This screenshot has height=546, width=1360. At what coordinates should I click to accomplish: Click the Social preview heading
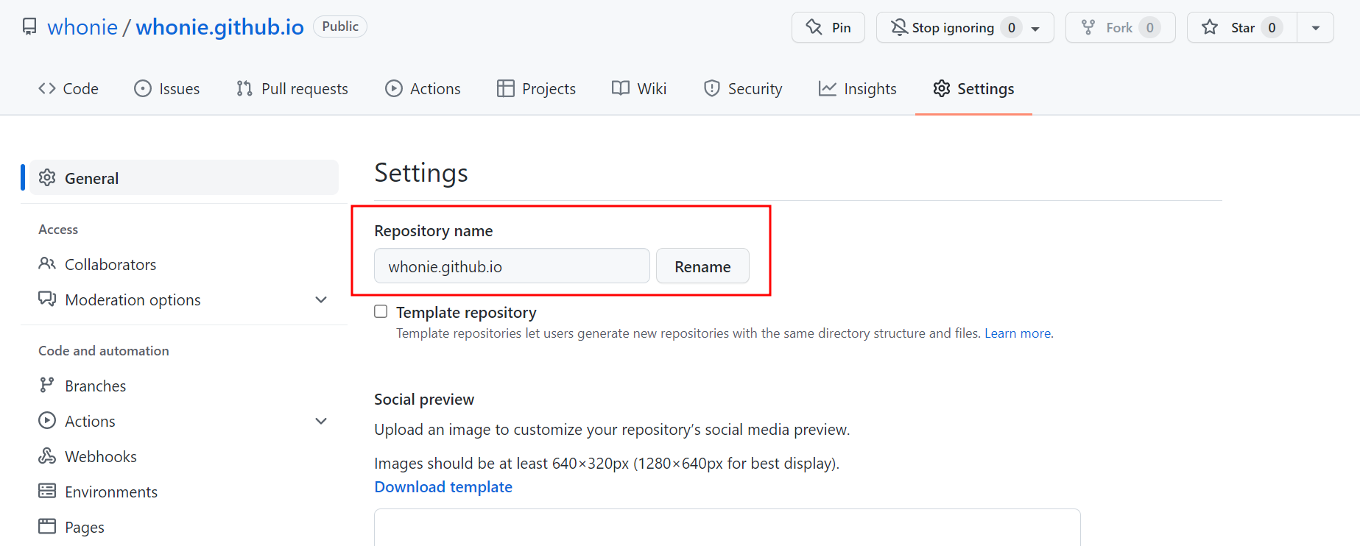424,399
